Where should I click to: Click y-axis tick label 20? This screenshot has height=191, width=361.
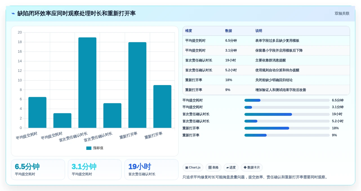tap(20, 32)
